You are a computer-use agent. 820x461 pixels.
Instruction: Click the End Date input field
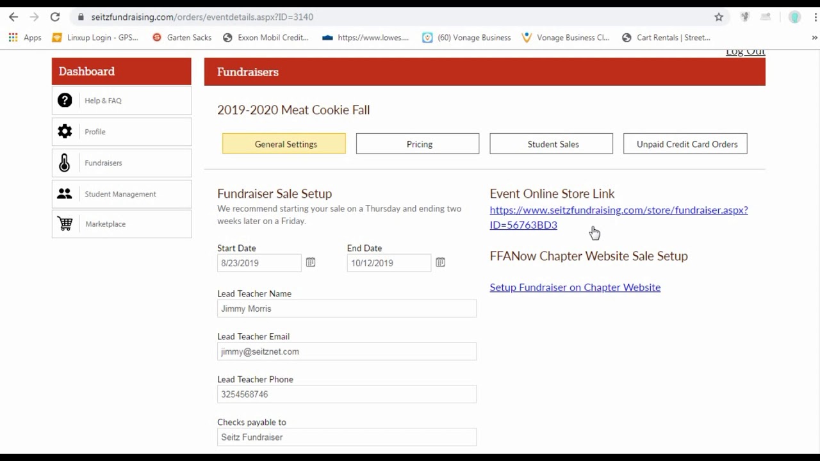coord(389,263)
